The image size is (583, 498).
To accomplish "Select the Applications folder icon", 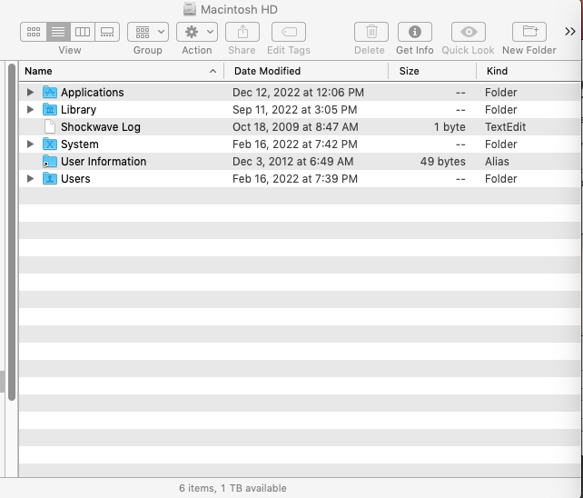I will 50,92.
